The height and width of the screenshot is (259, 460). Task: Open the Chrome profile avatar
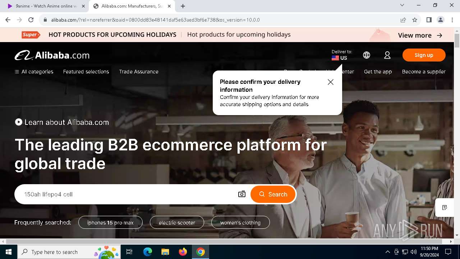click(x=440, y=20)
